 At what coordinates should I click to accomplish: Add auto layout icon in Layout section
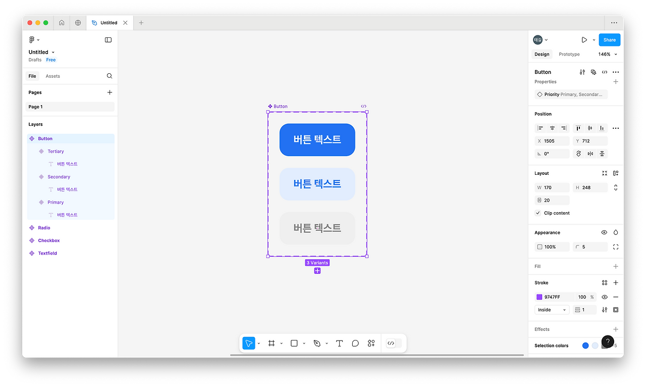click(x=616, y=173)
